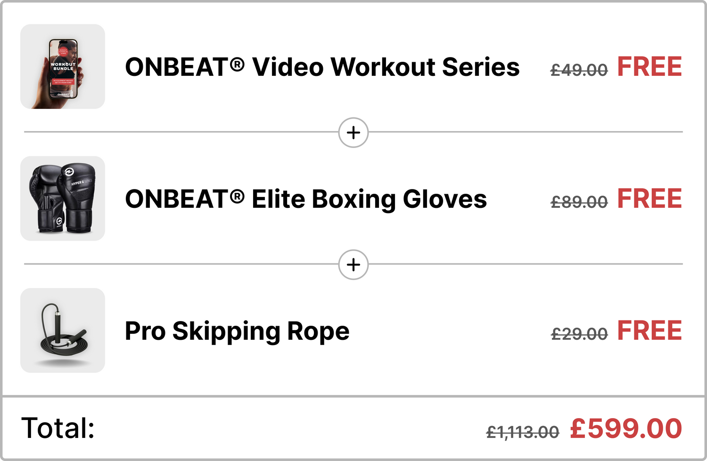Click the crossed-out £1,113.00 total
Image resolution: width=707 pixels, height=461 pixels.
pos(522,431)
